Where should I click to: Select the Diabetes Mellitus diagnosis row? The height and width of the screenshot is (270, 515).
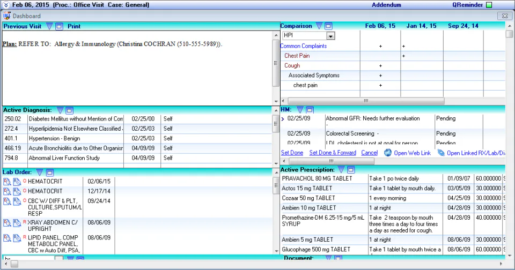click(x=137, y=119)
